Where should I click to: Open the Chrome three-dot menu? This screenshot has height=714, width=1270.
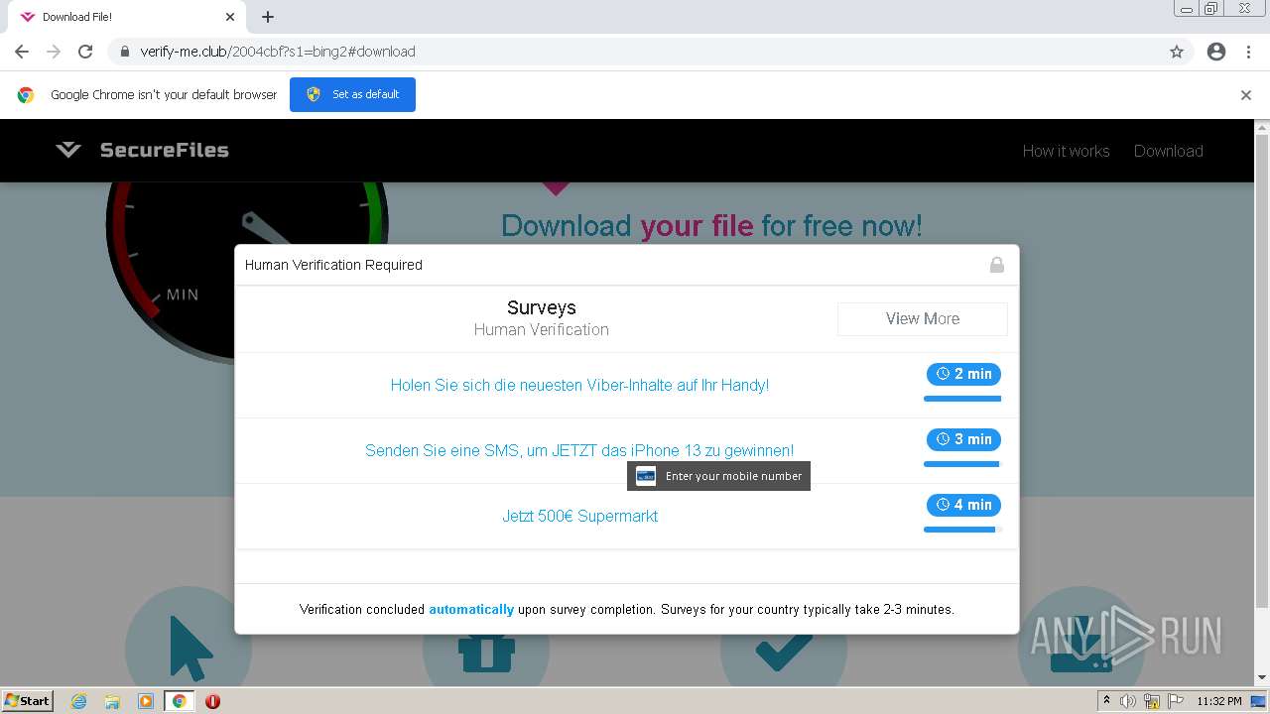(1248, 52)
